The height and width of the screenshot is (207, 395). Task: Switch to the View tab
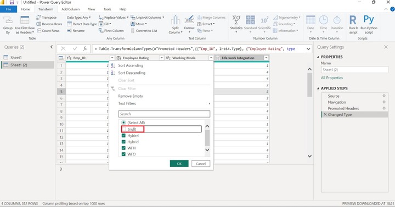pyautogui.click(x=92, y=9)
